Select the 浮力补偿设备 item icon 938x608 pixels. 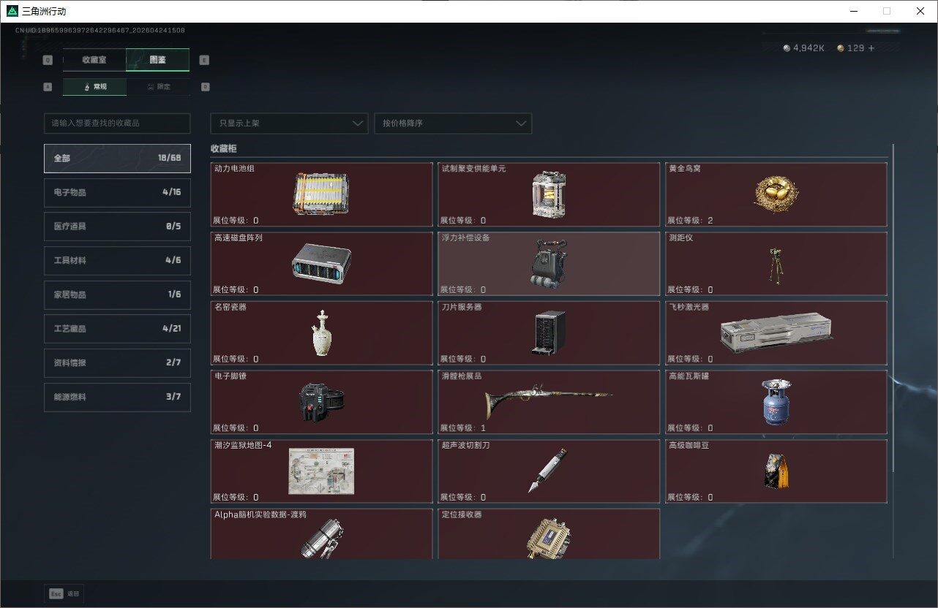pos(549,263)
